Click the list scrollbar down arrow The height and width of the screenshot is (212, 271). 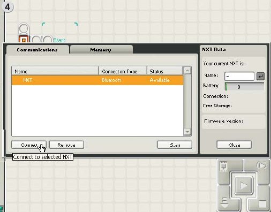(187, 132)
